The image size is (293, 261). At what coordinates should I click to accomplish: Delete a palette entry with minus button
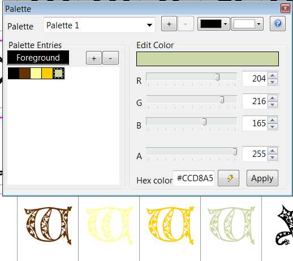tap(110, 58)
